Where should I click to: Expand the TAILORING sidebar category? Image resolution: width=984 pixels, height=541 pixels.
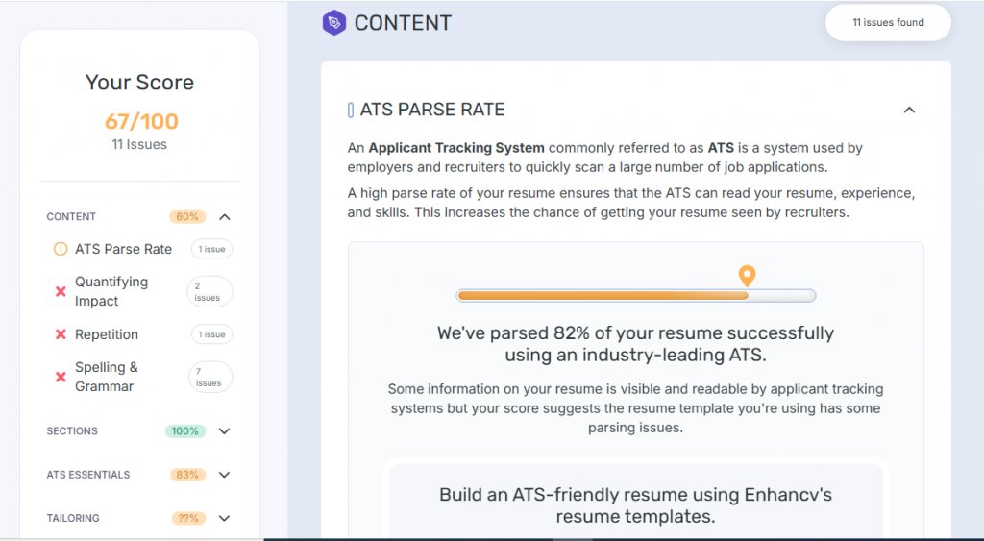click(x=225, y=518)
